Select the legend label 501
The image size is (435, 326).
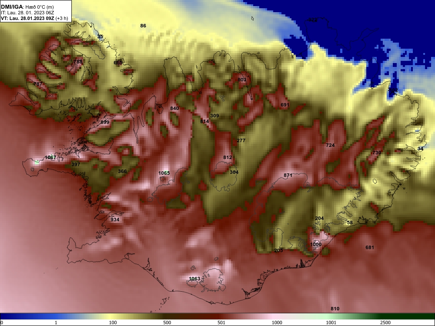click(222, 323)
